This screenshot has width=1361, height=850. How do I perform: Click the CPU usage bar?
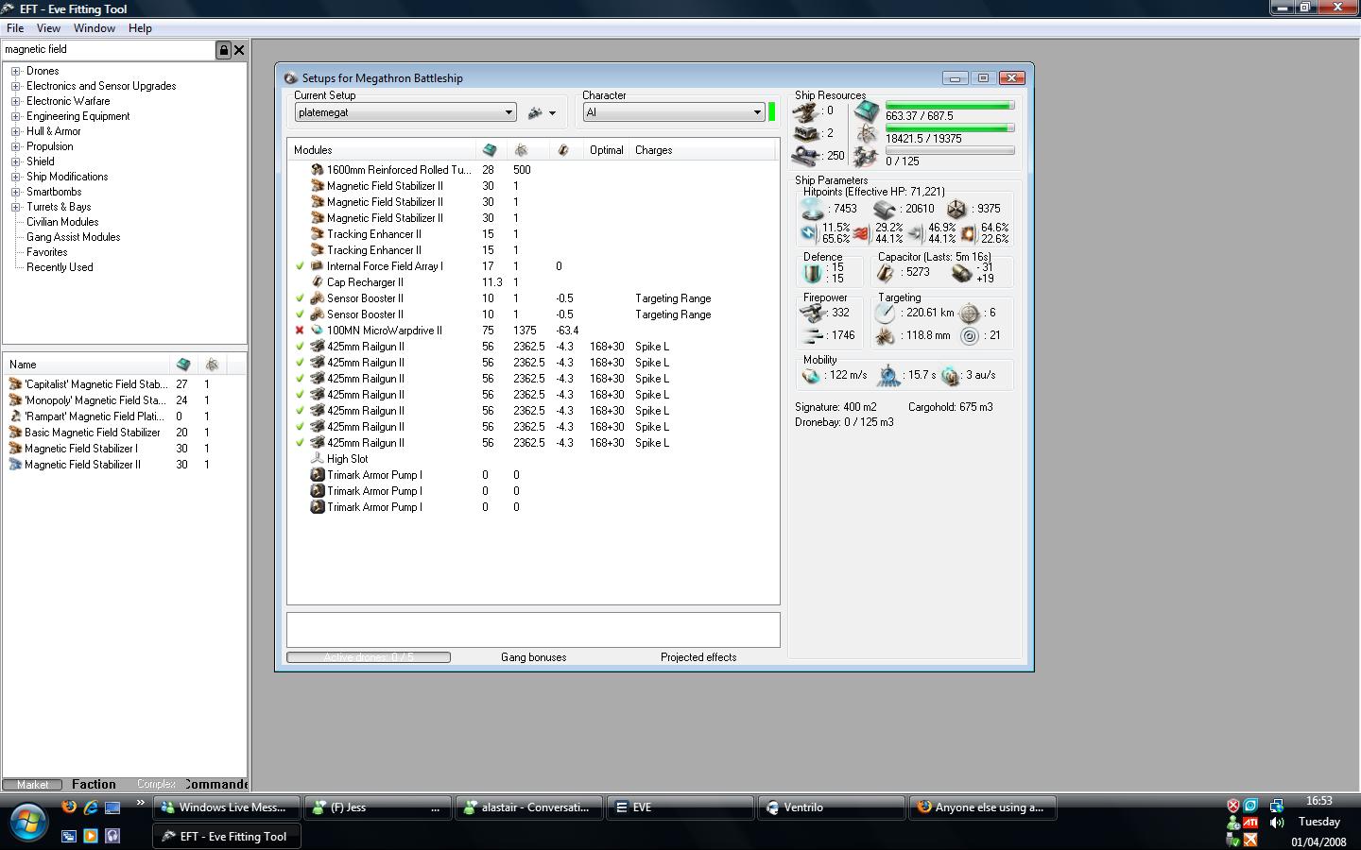click(950, 106)
